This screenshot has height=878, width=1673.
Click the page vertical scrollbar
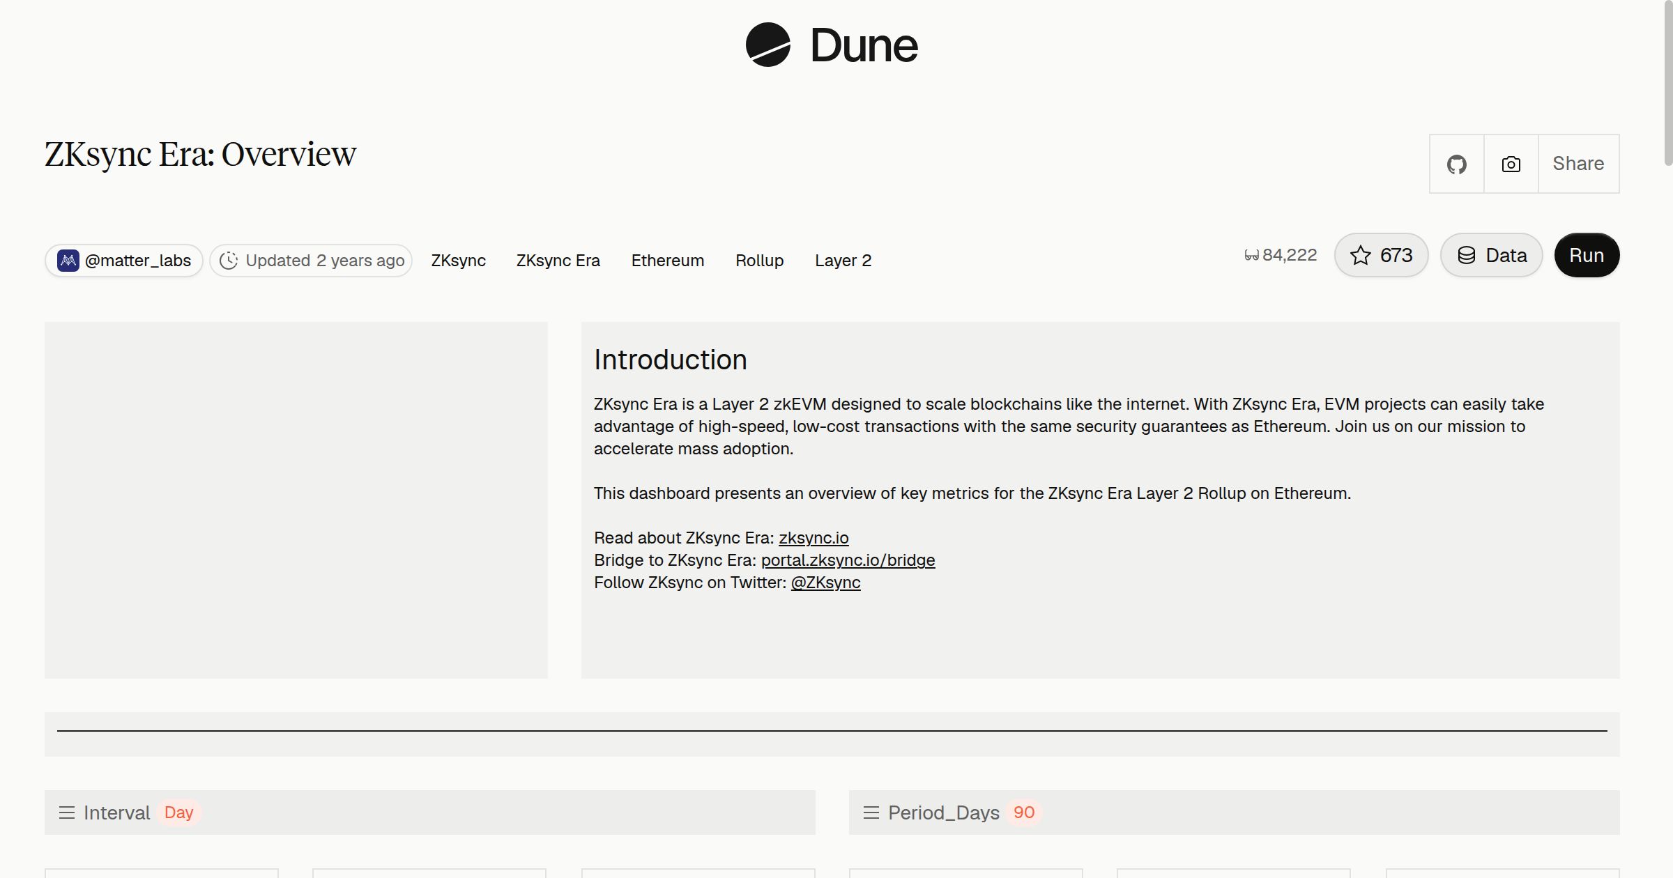click(1667, 84)
